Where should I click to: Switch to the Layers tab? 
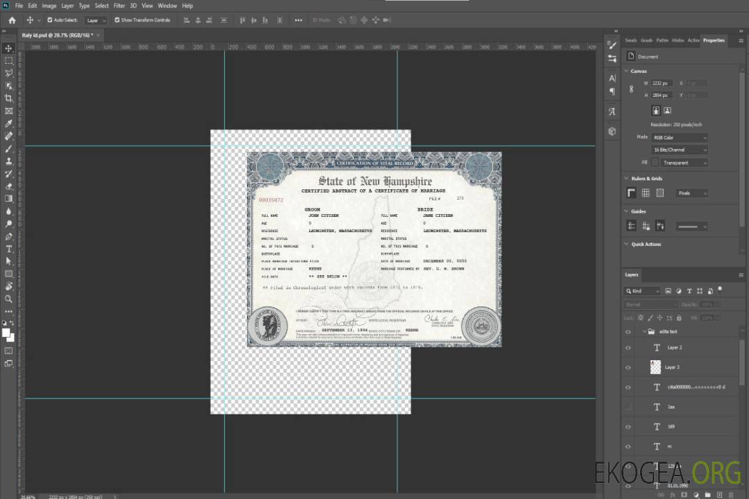pos(632,274)
